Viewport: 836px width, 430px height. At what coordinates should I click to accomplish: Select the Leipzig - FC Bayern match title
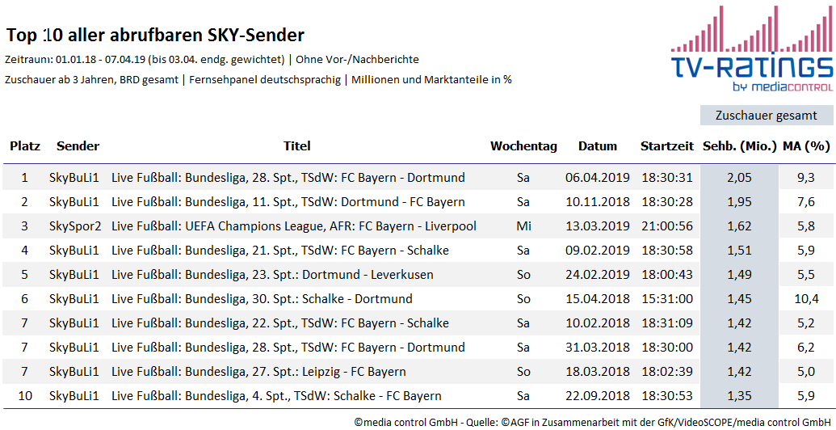point(258,372)
